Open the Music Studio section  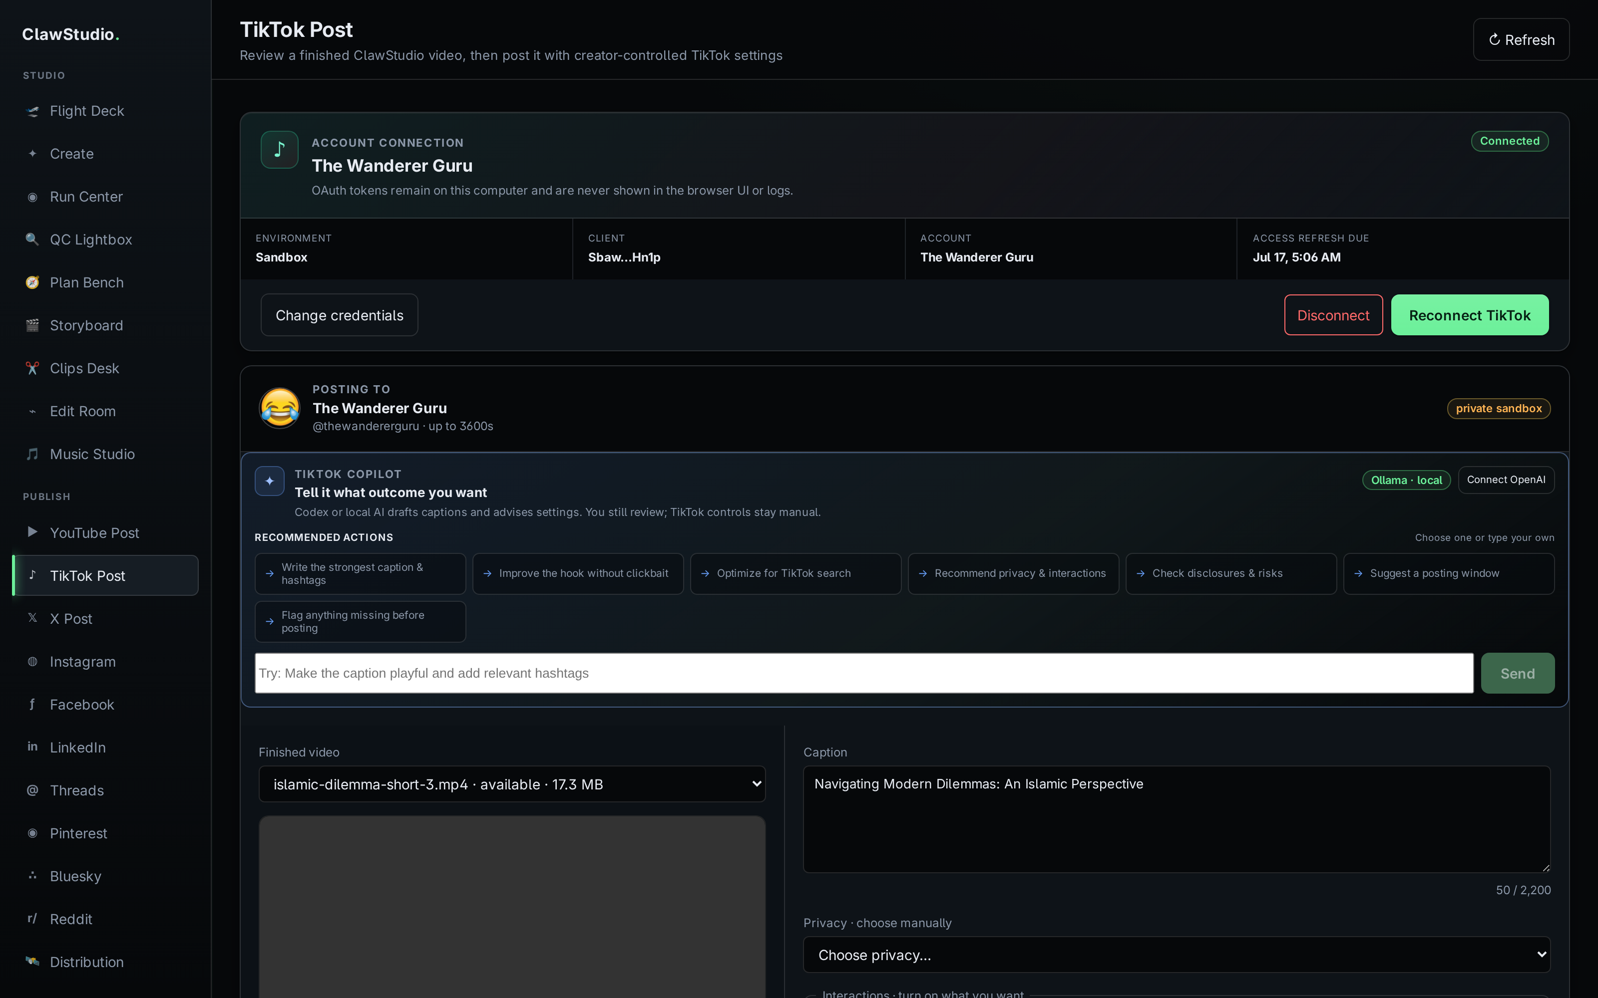(x=106, y=454)
